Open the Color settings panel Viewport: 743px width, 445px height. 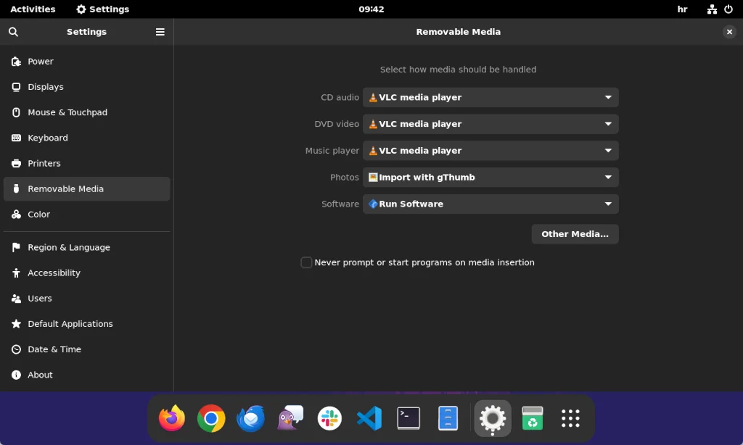click(x=38, y=215)
